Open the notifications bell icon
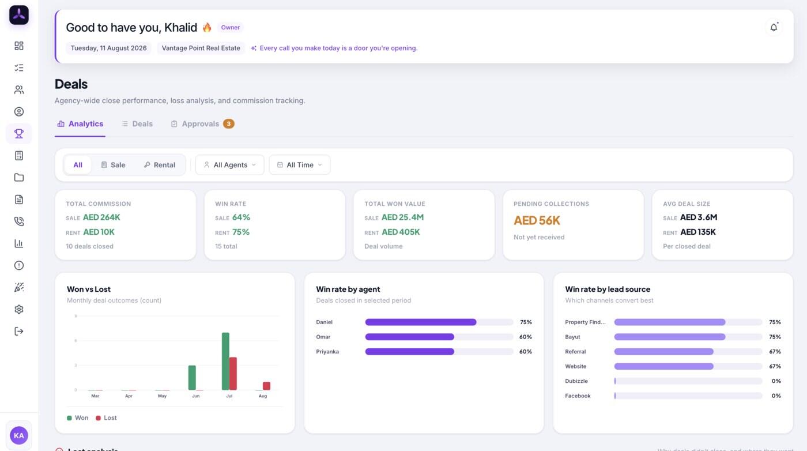The image size is (807, 451). [x=774, y=27]
